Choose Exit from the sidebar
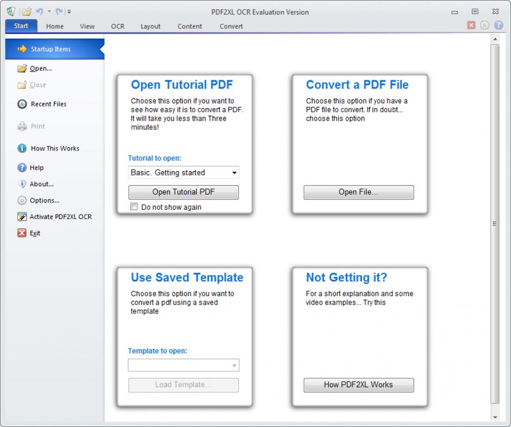511x427 pixels. 35,233
